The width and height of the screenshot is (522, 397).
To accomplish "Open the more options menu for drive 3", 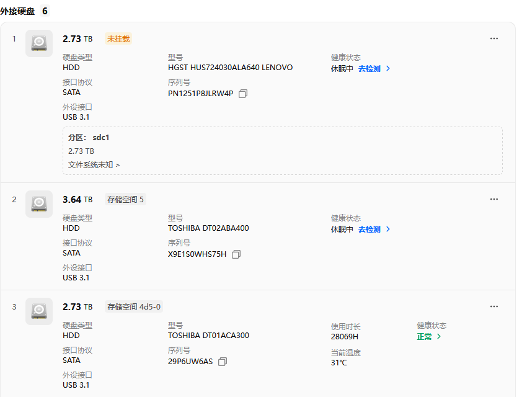I will [493, 306].
